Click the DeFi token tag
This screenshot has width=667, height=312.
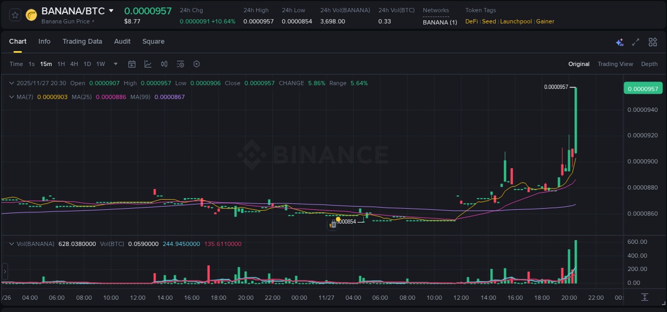pos(471,21)
